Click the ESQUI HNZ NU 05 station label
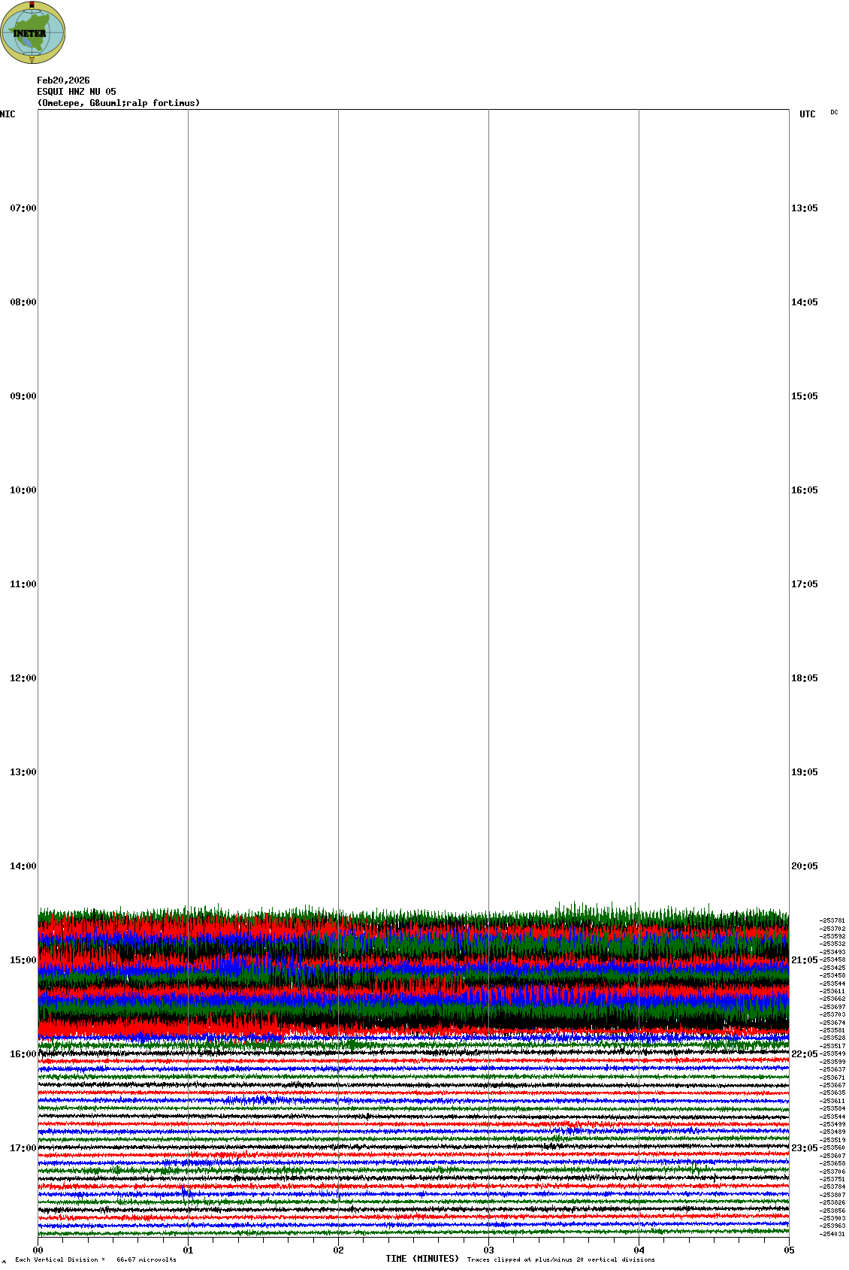849x1270 pixels. coord(77,92)
